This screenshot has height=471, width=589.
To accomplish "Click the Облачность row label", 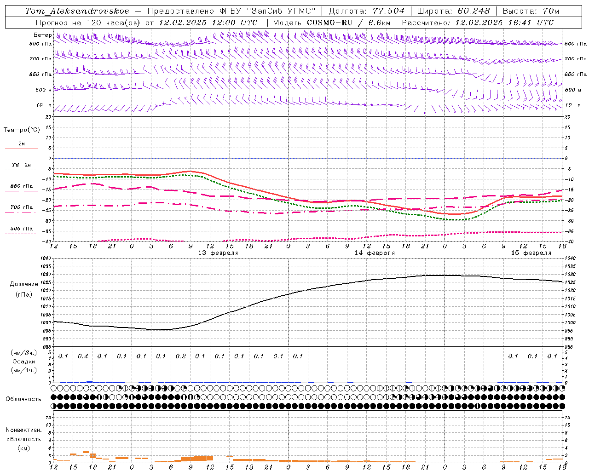I will (x=23, y=399).
